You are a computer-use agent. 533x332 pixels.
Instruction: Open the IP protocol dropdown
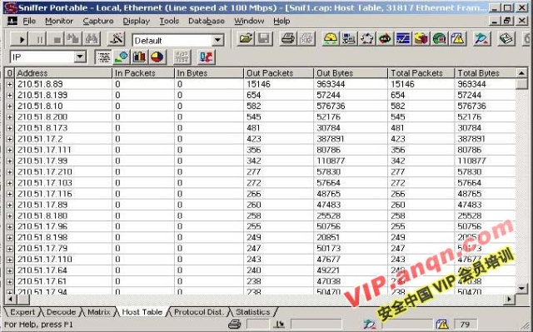coord(48,57)
